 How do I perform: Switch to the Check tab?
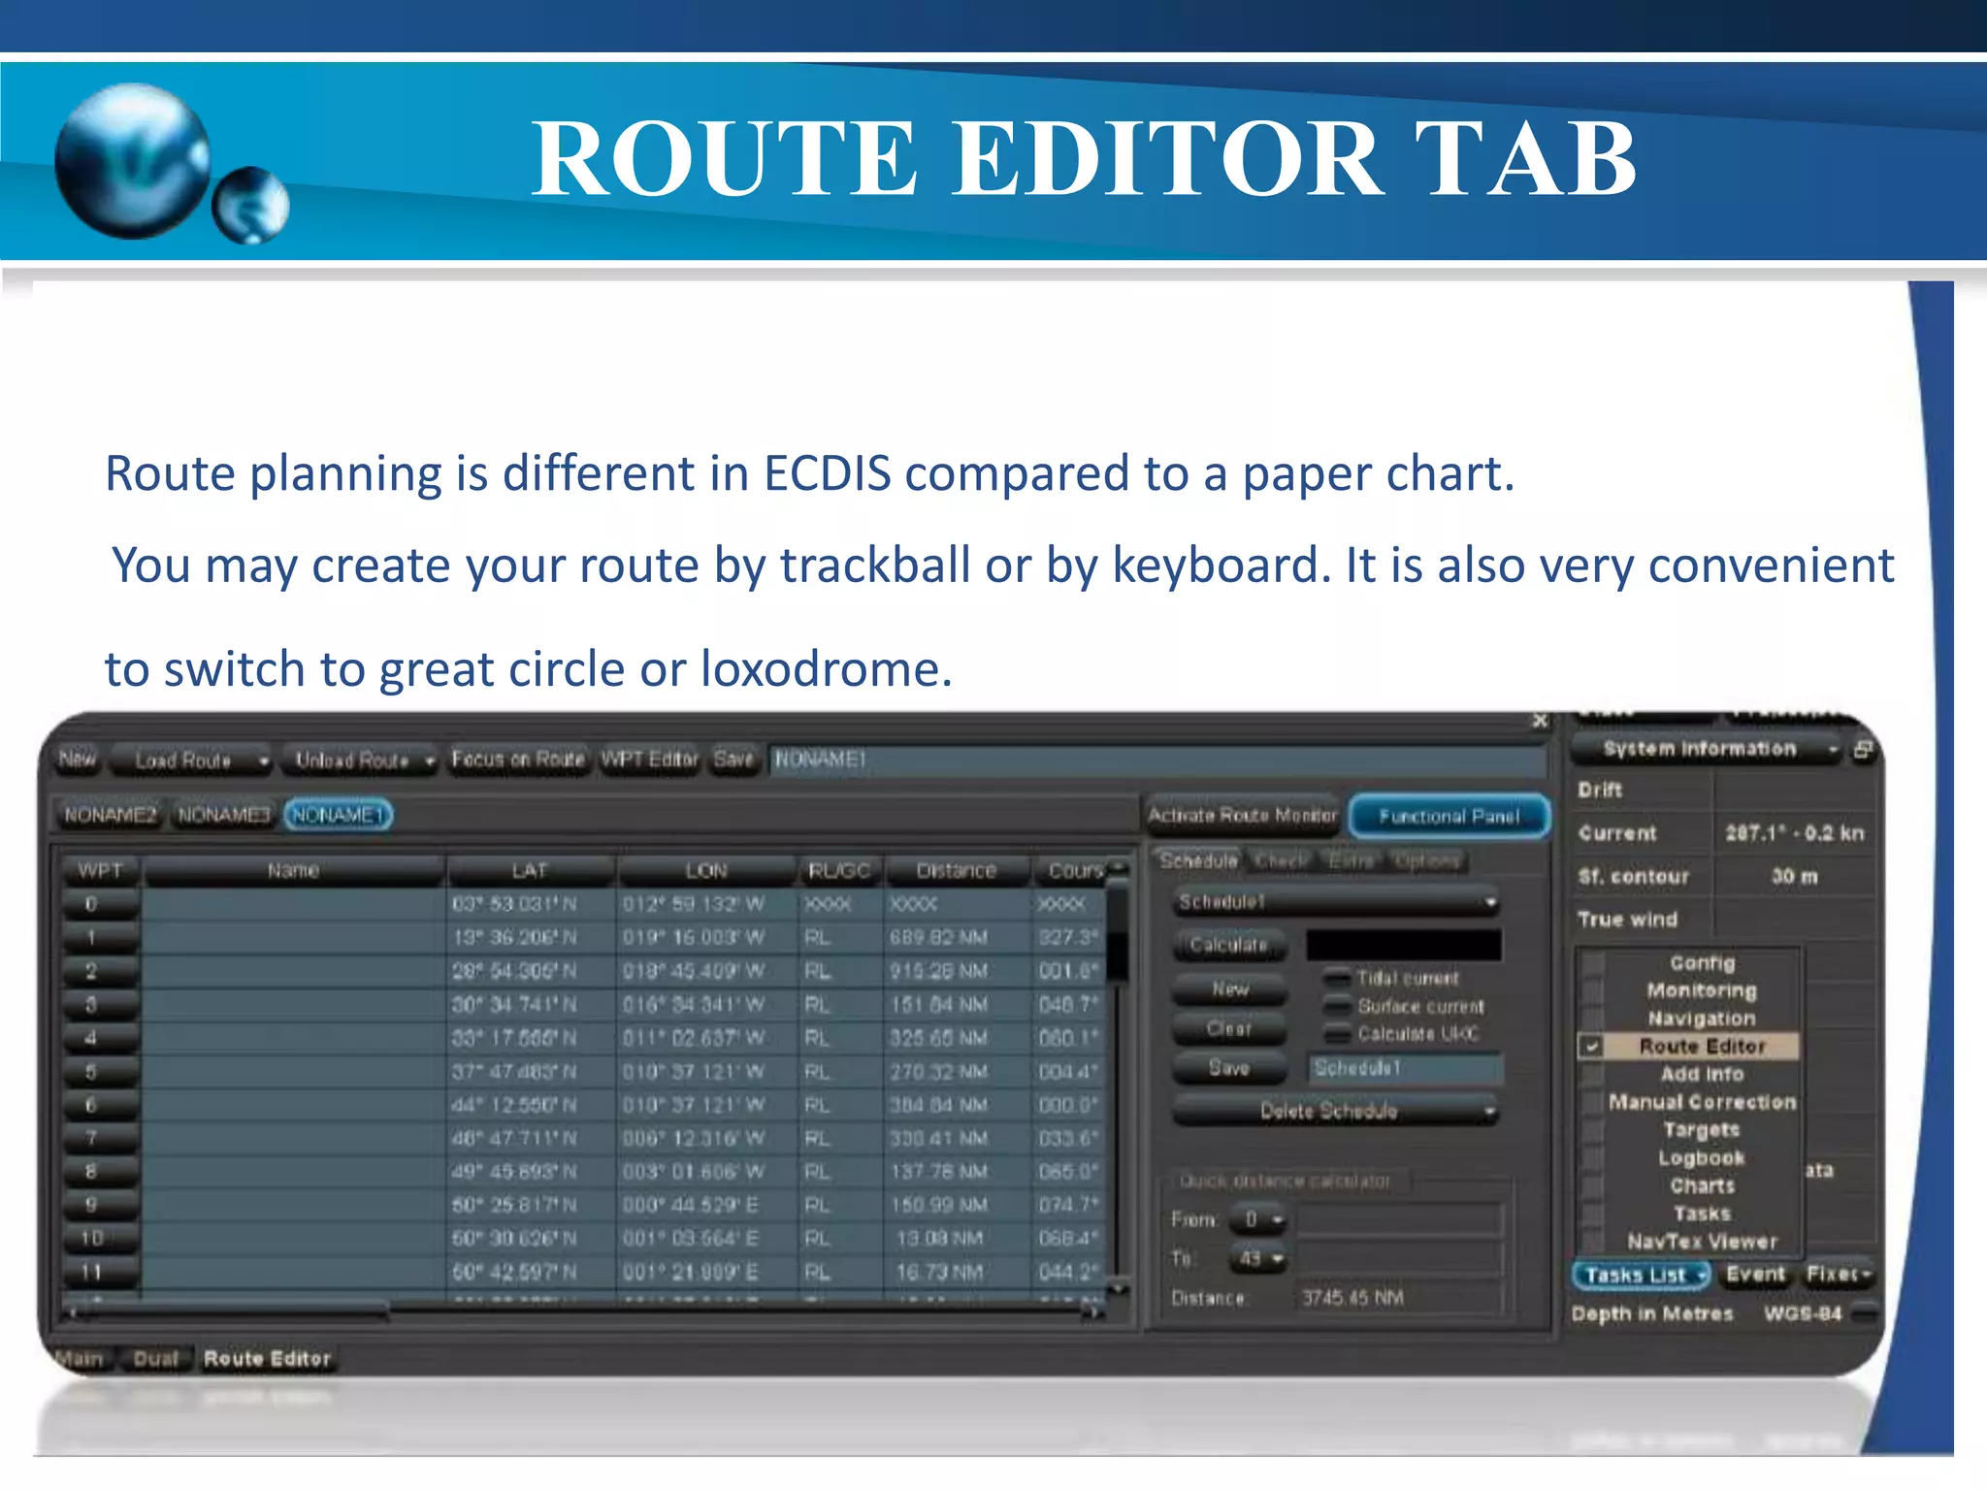[x=1282, y=860]
